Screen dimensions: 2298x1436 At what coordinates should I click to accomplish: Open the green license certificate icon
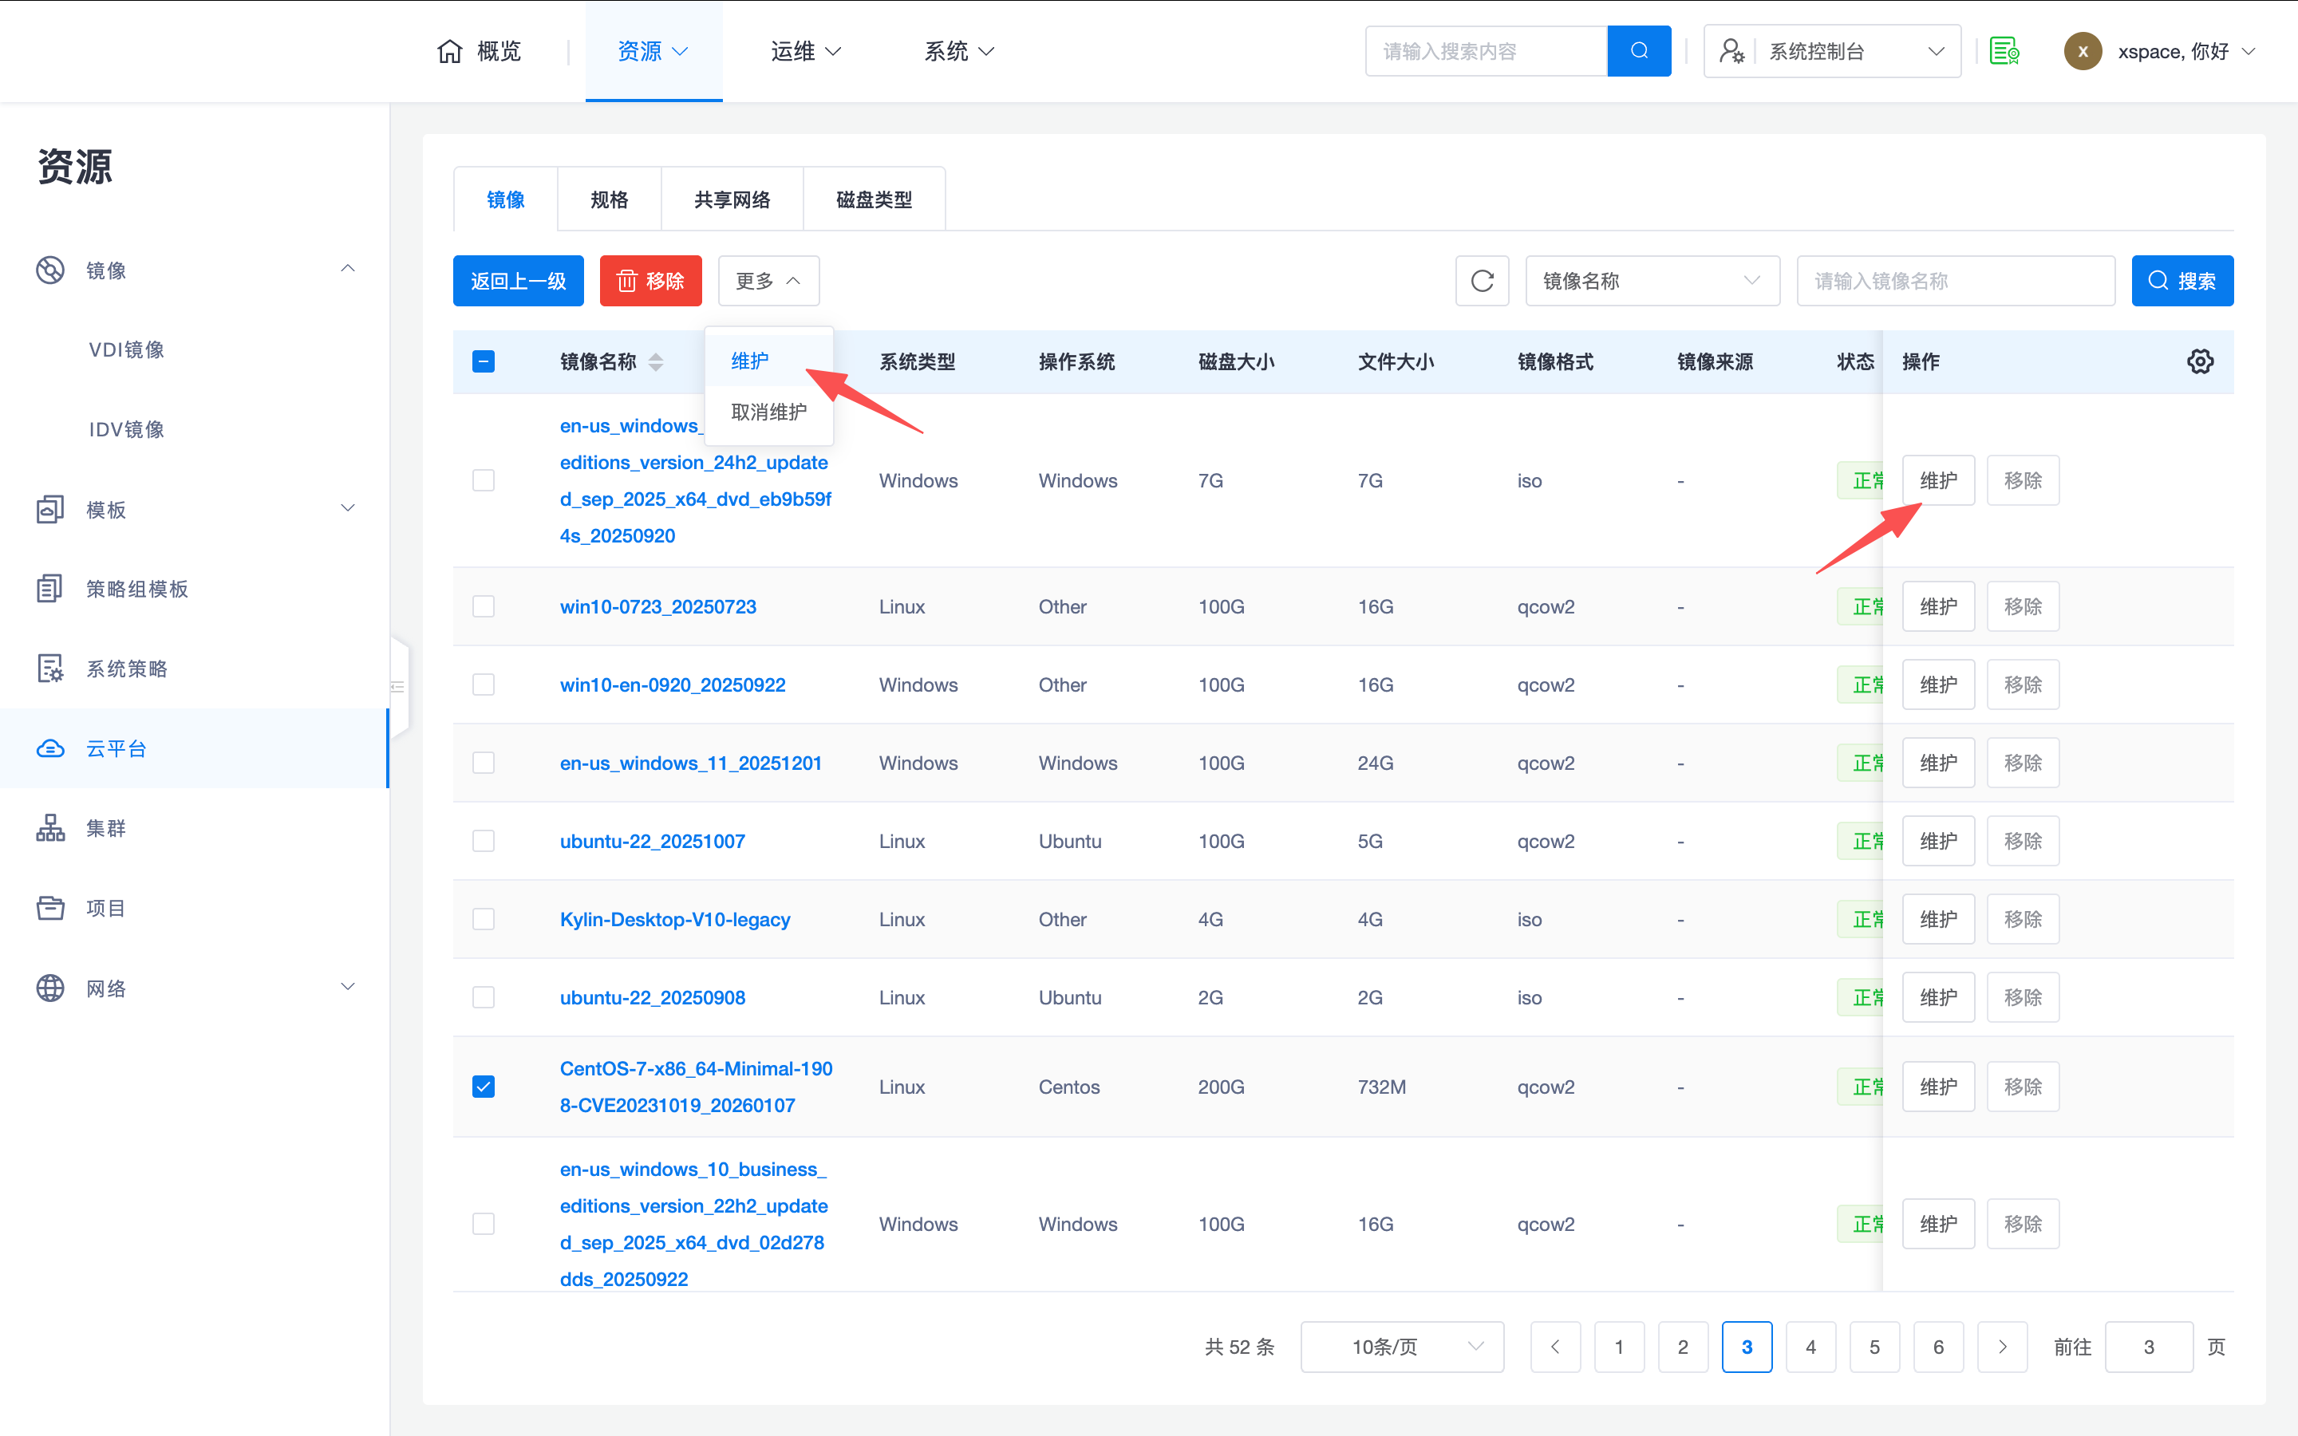point(2004,51)
